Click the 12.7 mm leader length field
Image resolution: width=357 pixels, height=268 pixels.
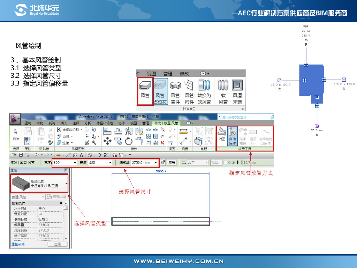(x=258, y=163)
